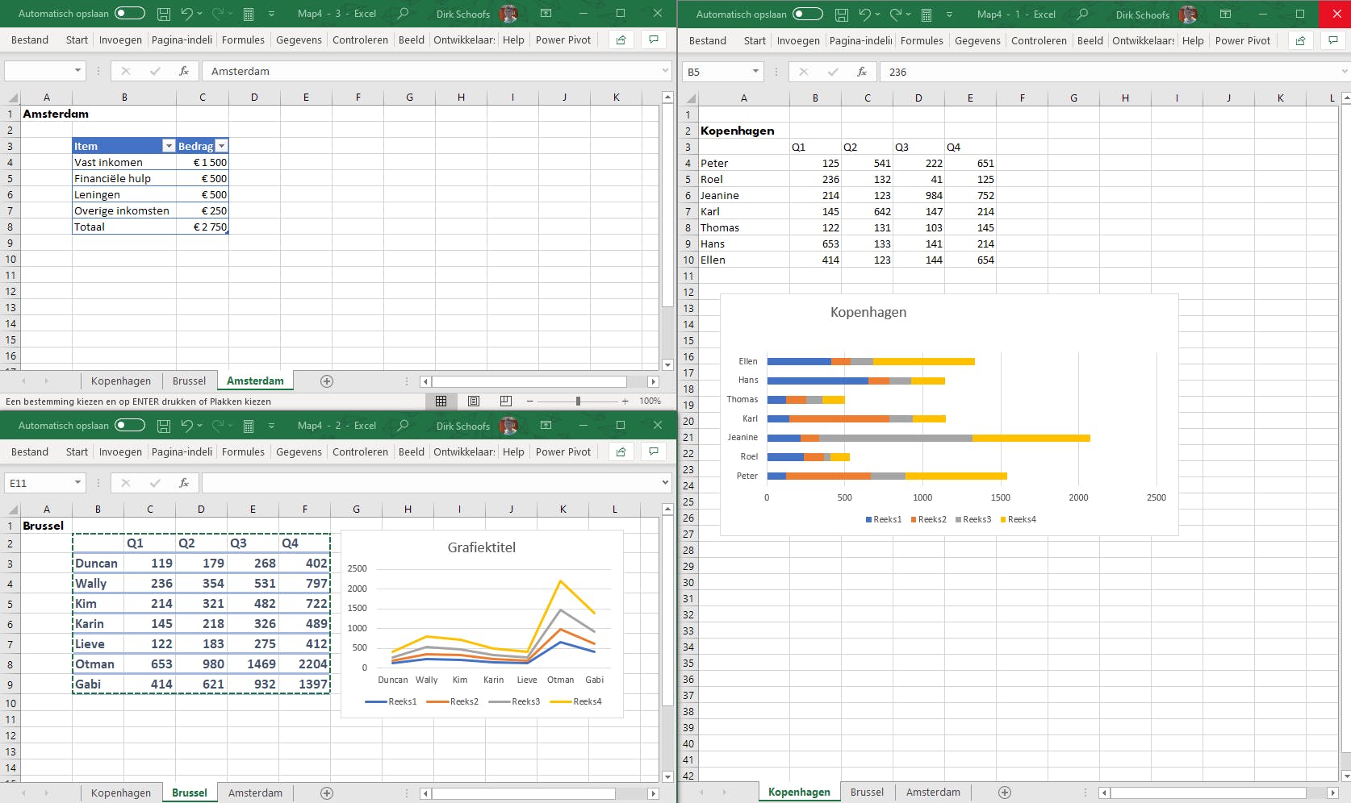Click Share icon in Map4 - 2 ribbon

click(x=621, y=451)
